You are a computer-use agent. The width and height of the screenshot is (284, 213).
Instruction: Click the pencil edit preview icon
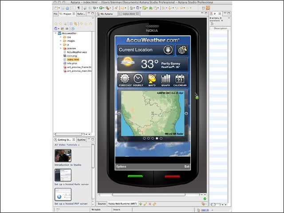click(x=145, y=204)
